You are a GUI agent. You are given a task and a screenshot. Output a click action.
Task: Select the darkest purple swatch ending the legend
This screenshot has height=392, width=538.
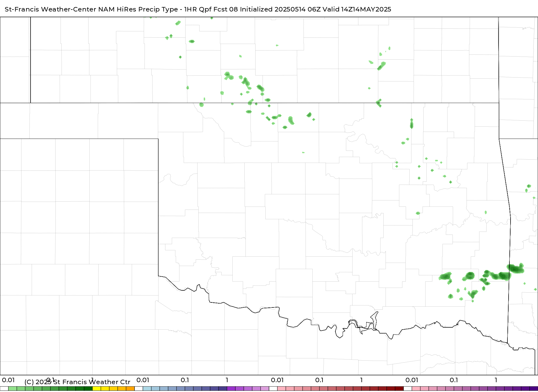click(x=534, y=389)
